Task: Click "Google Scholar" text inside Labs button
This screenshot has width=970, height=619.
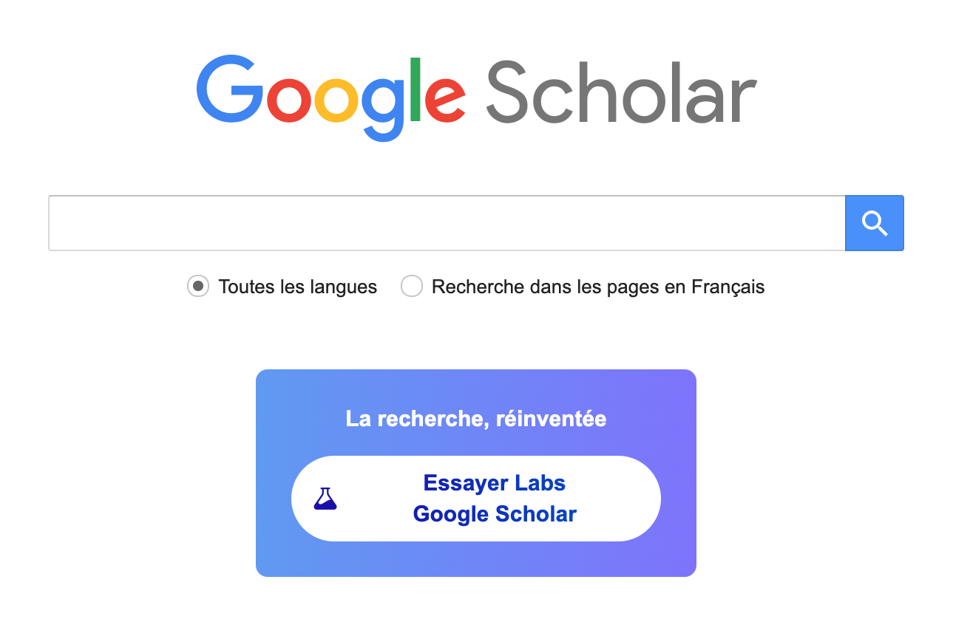Action: click(x=494, y=514)
